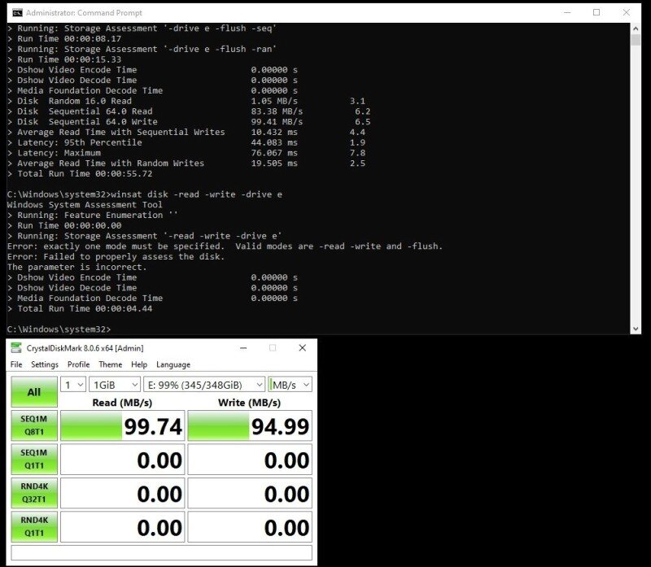651x567 pixels.
Task: Click 'The parameter is incorrect.' error line
Action: [76, 267]
